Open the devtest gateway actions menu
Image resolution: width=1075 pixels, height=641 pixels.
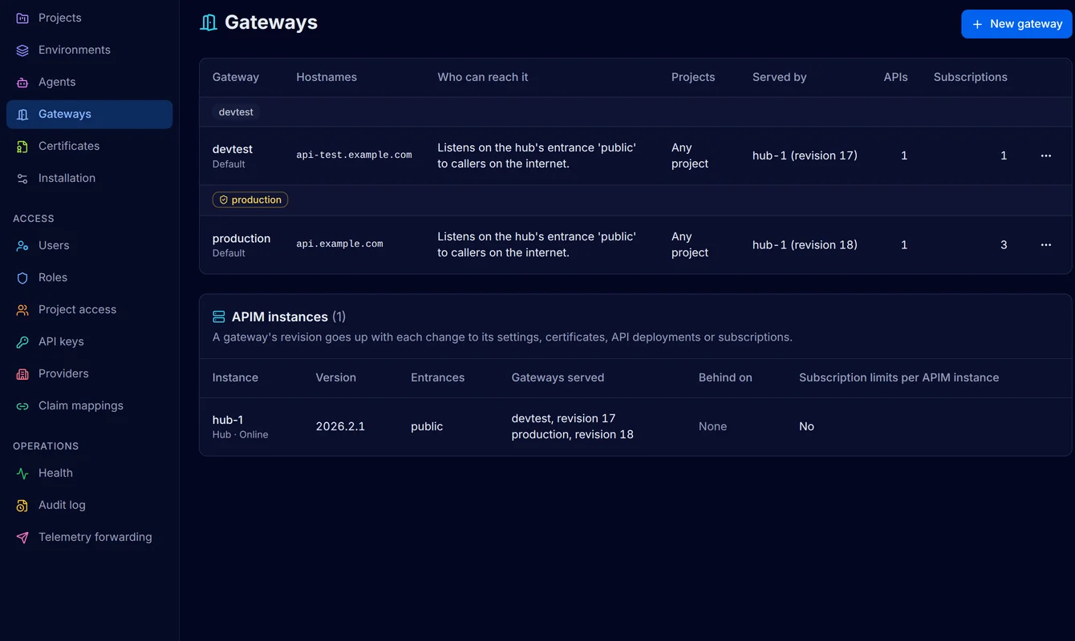1045,155
